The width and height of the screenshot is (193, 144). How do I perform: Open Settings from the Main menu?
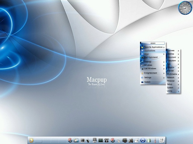coord(153,78)
